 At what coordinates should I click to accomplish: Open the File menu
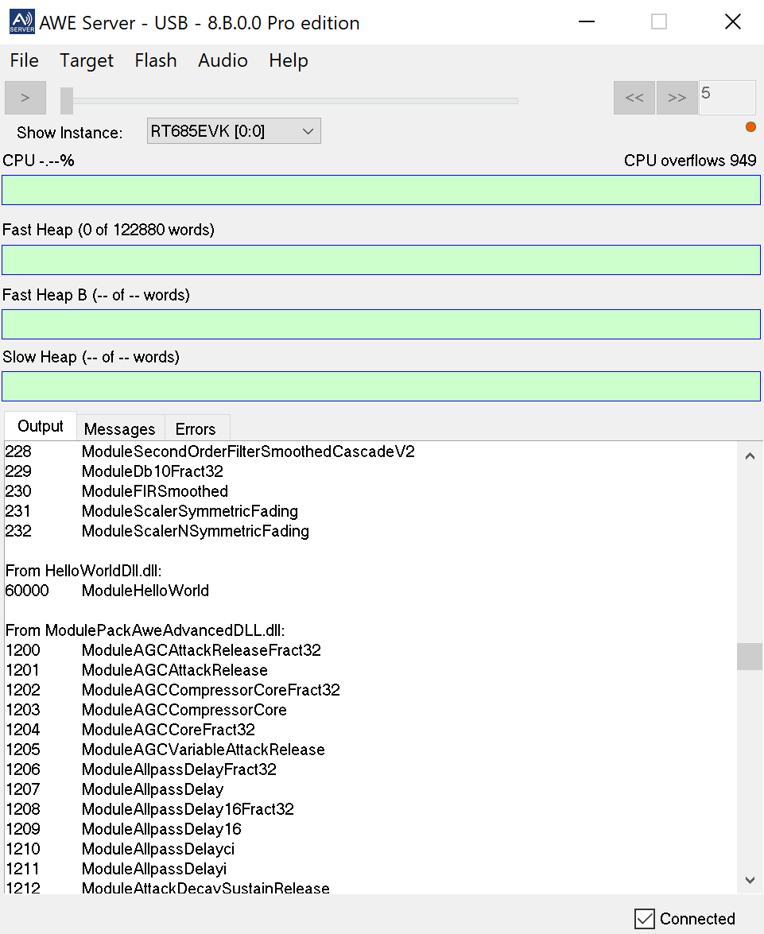[x=24, y=60]
